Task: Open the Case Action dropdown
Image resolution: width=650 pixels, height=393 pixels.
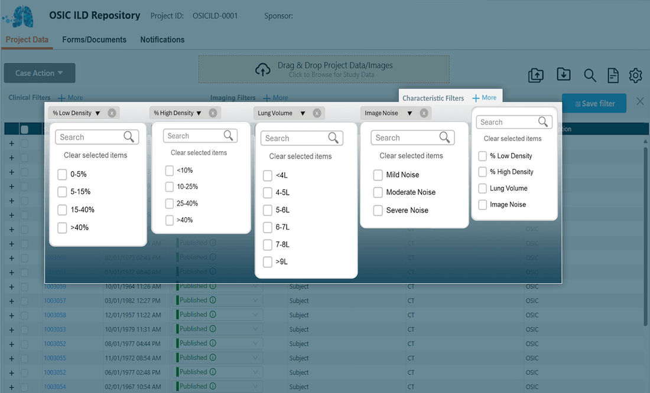Action: pos(40,73)
